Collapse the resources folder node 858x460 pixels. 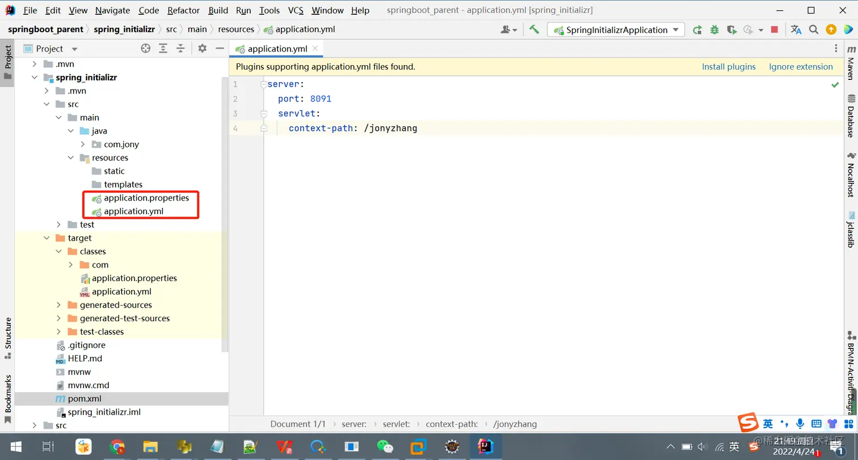(71, 158)
